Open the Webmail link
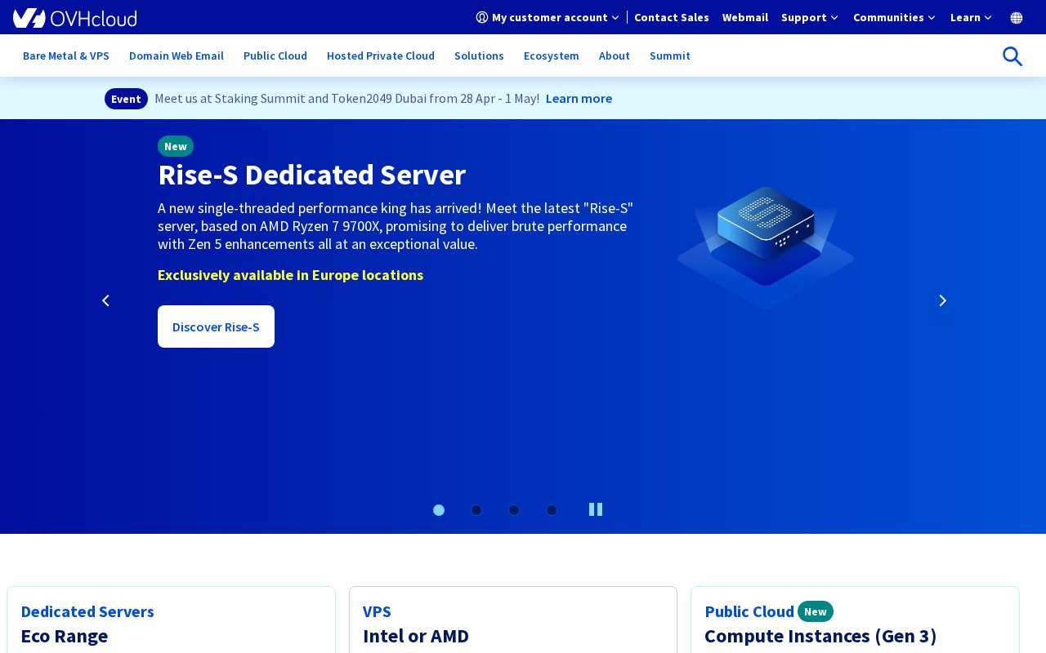1046x653 pixels. (x=745, y=17)
